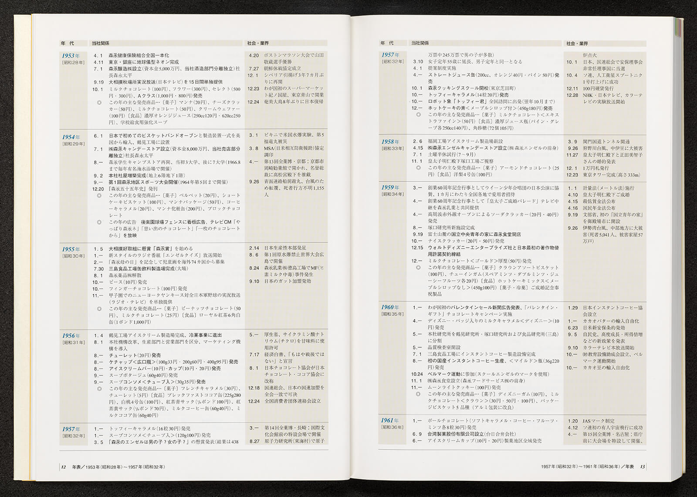The image size is (697, 497).
Task: Click the entry "日本生産性本部発足"
Action: (x=285, y=248)
